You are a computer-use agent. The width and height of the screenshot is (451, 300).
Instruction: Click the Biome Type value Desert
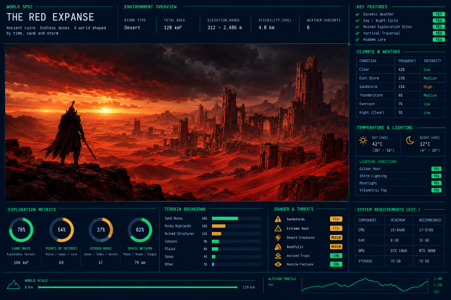132,28
